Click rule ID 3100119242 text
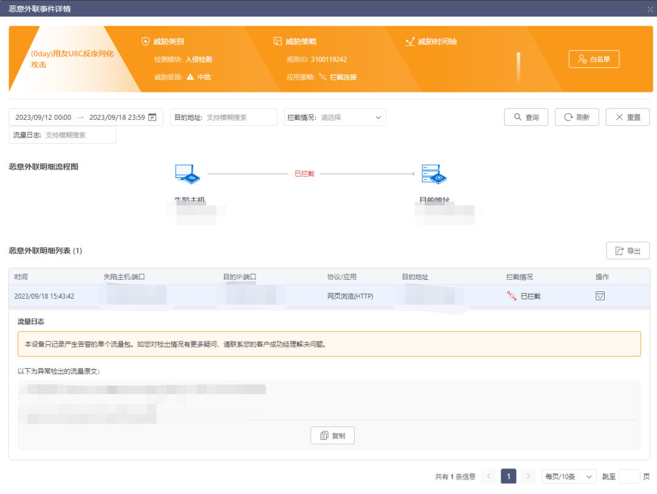This screenshot has width=657, height=494. point(329,59)
